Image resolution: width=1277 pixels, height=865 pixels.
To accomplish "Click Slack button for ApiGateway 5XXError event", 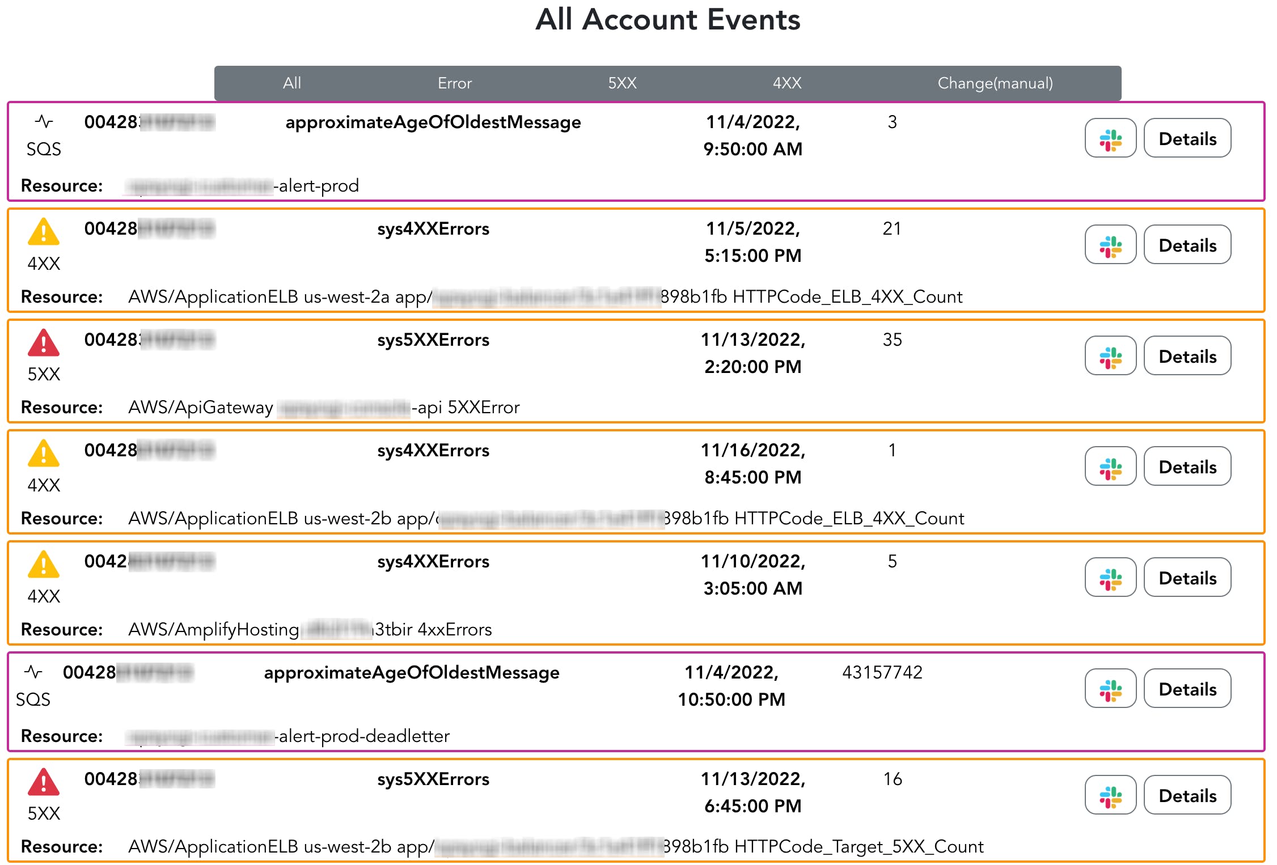I will (x=1110, y=356).
